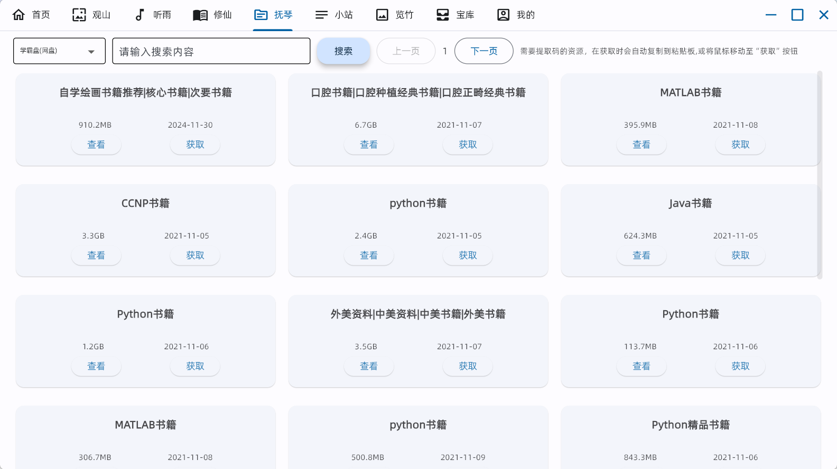Click the page number 1 indicator
The width and height of the screenshot is (837, 469).
[445, 51]
